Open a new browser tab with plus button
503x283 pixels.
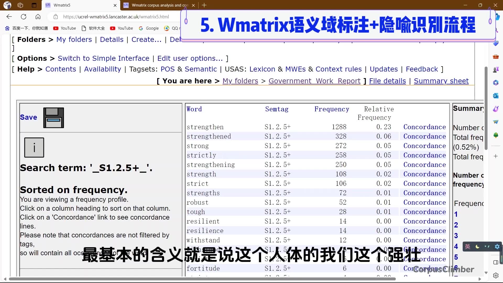(204, 5)
